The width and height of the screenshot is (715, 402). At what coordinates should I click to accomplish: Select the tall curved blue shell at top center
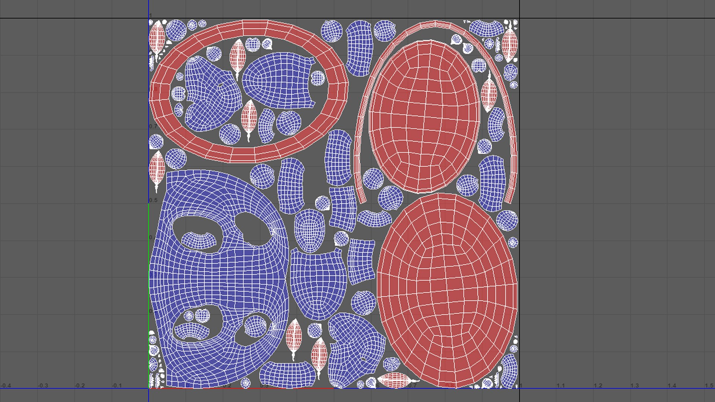pos(359,48)
